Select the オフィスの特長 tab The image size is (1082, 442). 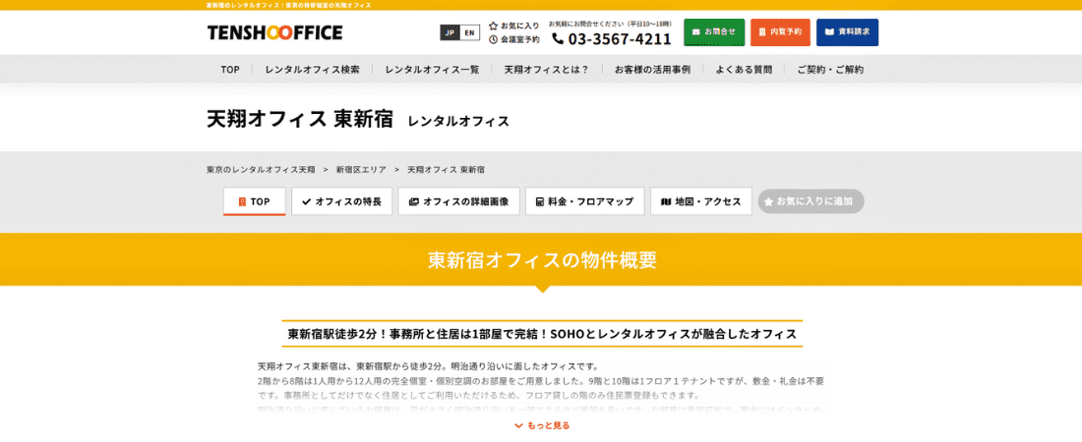[x=341, y=201]
